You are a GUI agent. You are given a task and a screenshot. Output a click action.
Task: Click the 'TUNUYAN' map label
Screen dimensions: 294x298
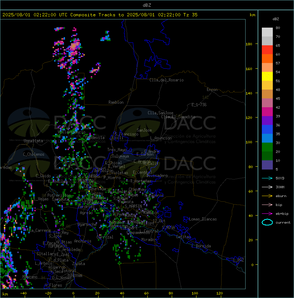click(x=75, y=276)
